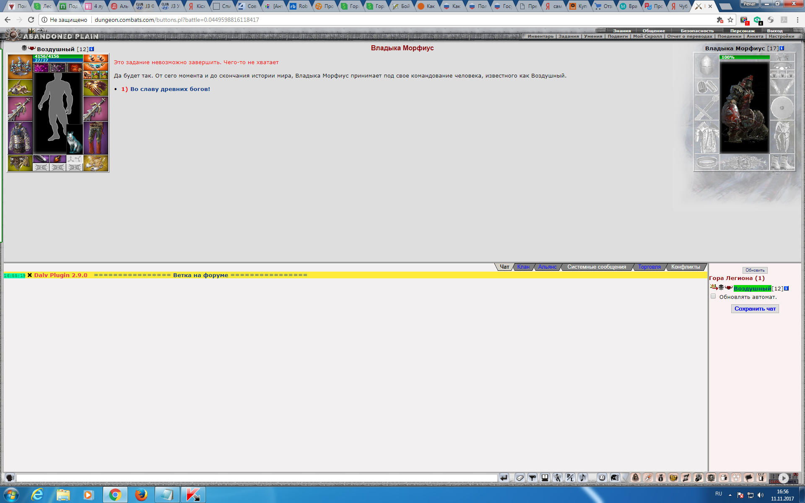Image resolution: width=805 pixels, height=503 pixels.
Task: Click the exchange arrows icon
Action: [x=686, y=477]
